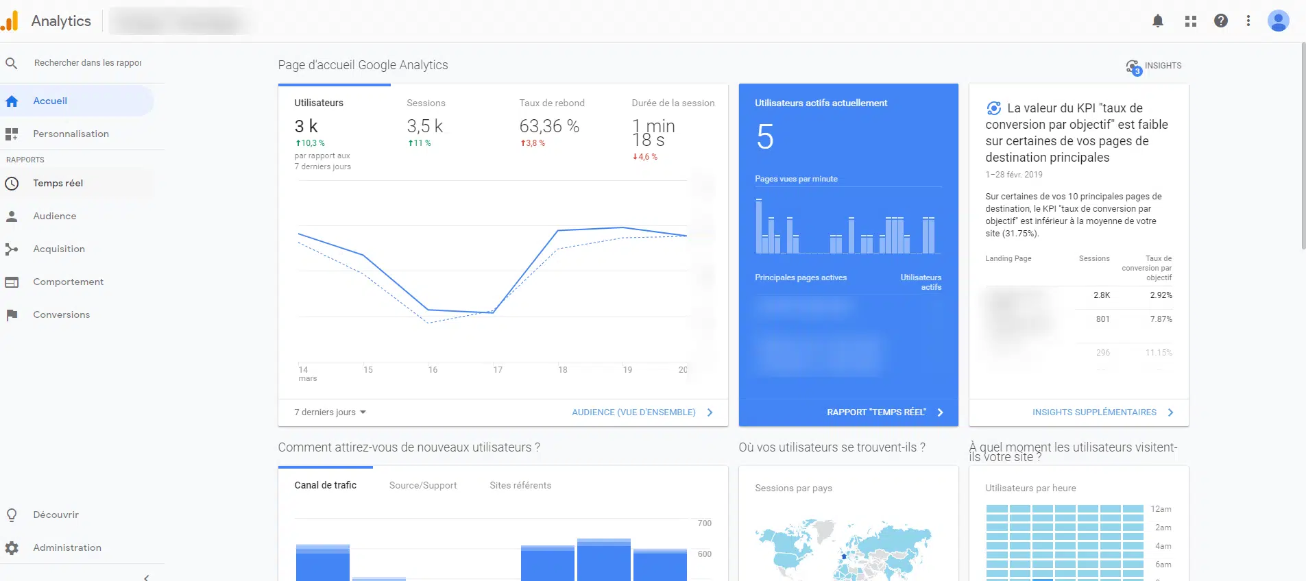Viewport: 1306px width, 581px height.
Task: Select the Sessions metric tab
Action: tap(426, 103)
